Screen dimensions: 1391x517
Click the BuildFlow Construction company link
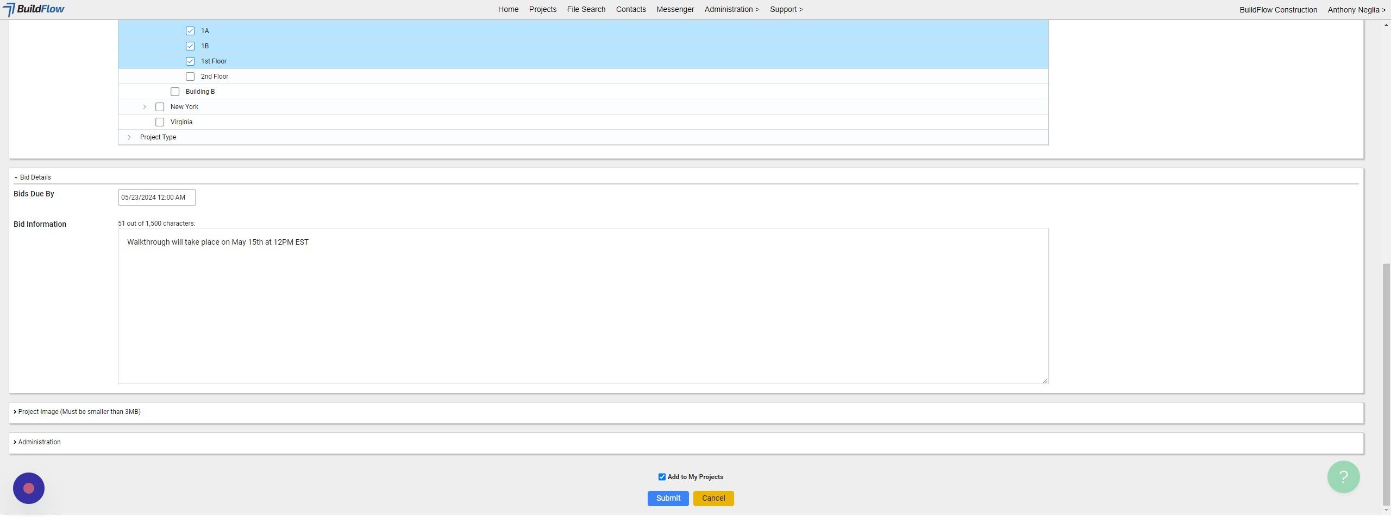coord(1278,10)
